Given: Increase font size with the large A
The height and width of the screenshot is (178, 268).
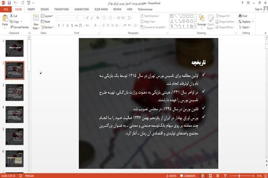Looking at the screenshot, I should (x=88, y=18).
